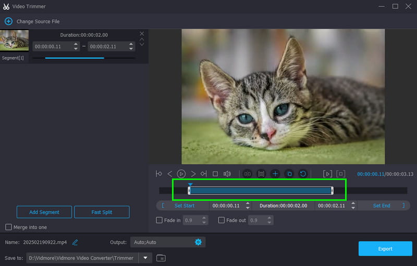Click the Change Source File label
Viewport: 417px width, 266px height.
[x=38, y=21]
